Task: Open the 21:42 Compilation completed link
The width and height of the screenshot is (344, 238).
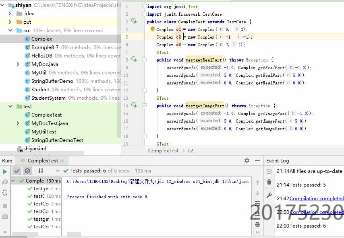Action: coord(317,198)
